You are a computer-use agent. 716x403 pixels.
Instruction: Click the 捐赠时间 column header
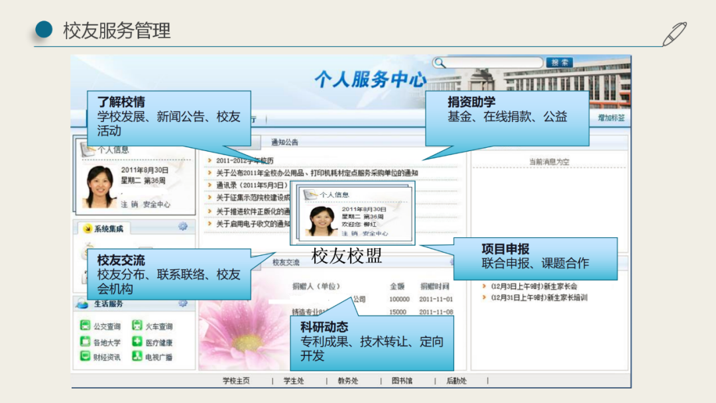[435, 286]
